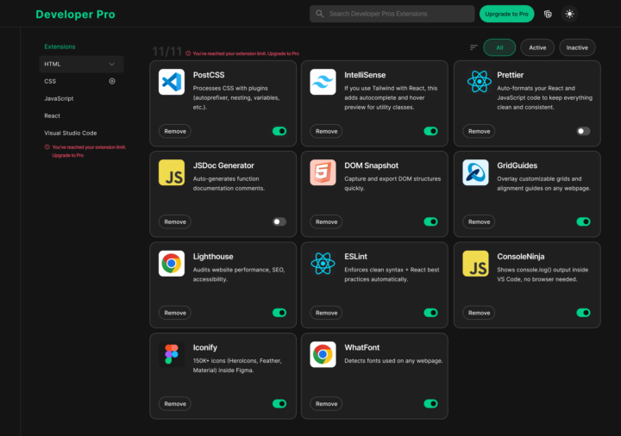Remove the DOM Snapshot extension
Viewport: 621px width, 436px height.
326,221
